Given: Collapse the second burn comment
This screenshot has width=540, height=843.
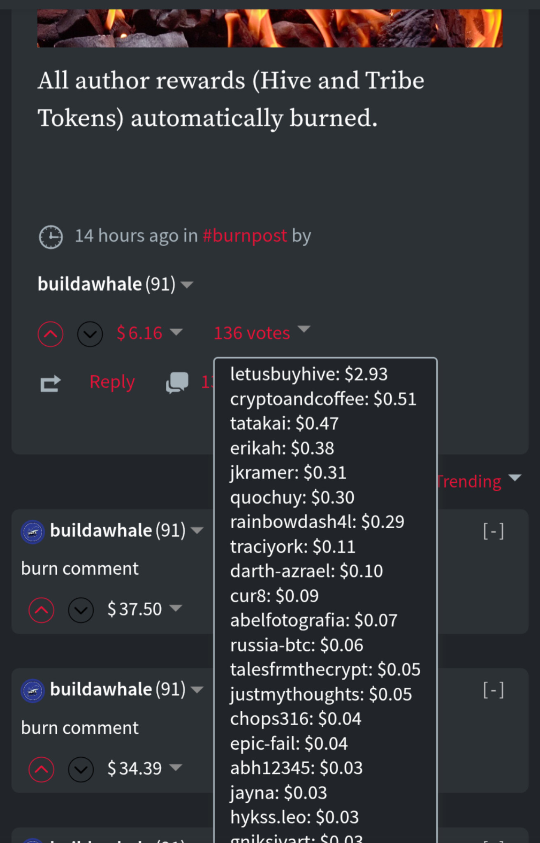Looking at the screenshot, I should coord(493,690).
